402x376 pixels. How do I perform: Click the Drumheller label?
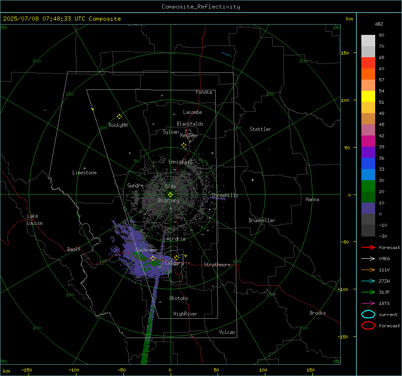pos(262,220)
